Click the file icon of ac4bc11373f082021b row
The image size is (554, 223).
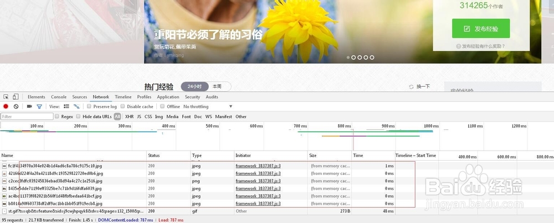coord(4,196)
